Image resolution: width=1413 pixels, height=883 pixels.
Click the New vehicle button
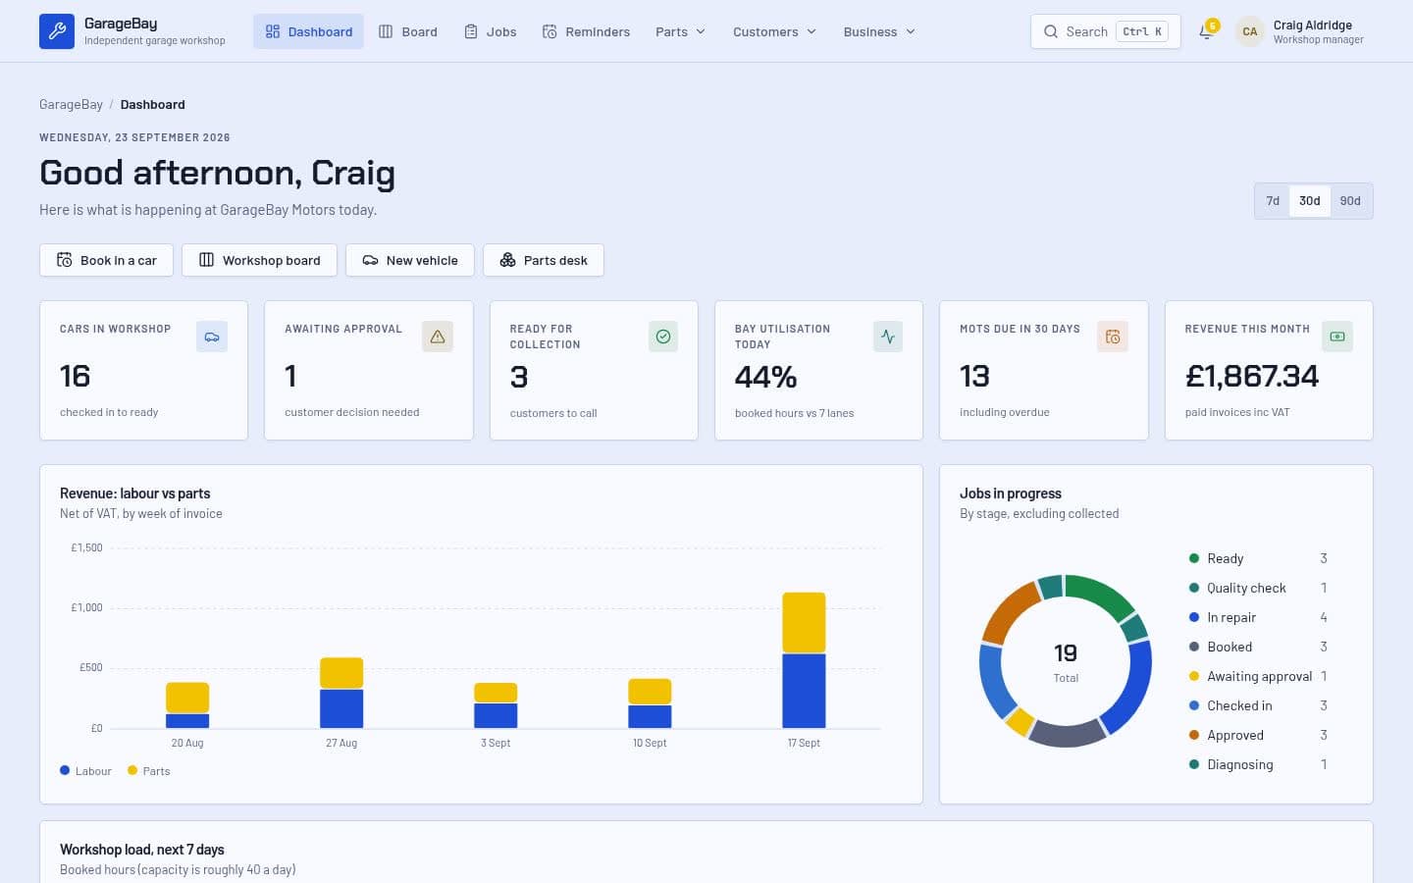click(x=410, y=260)
